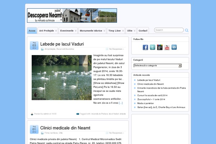Image resolution: width=216 pixels, height=144 pixels.
Task: Open the Utile menu item
Action: [x=130, y=31]
